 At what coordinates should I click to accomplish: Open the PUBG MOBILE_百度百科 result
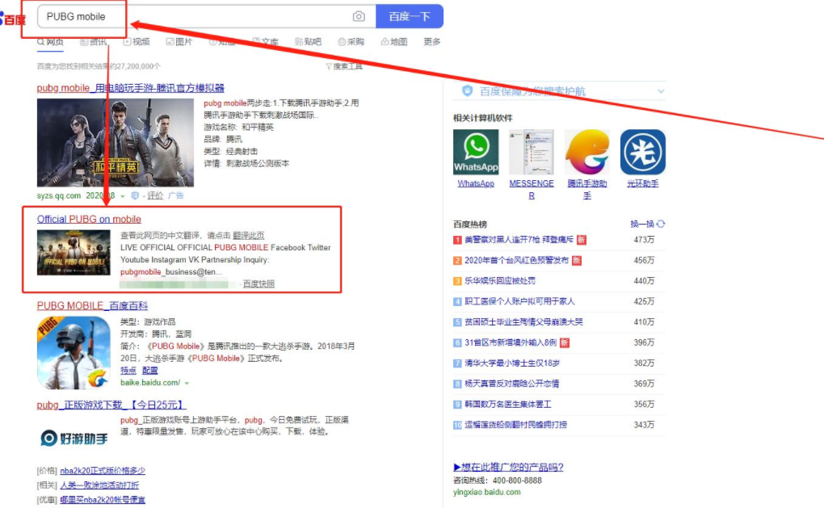[x=92, y=306]
